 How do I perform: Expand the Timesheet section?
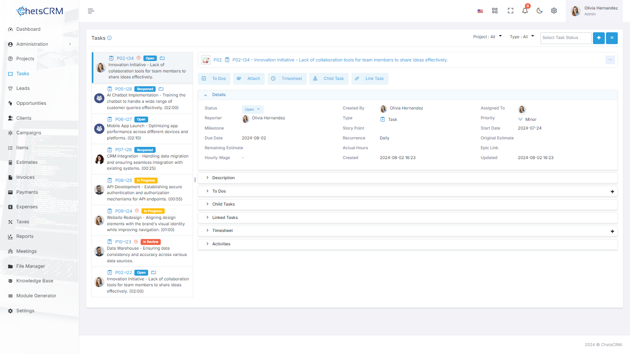point(407,231)
